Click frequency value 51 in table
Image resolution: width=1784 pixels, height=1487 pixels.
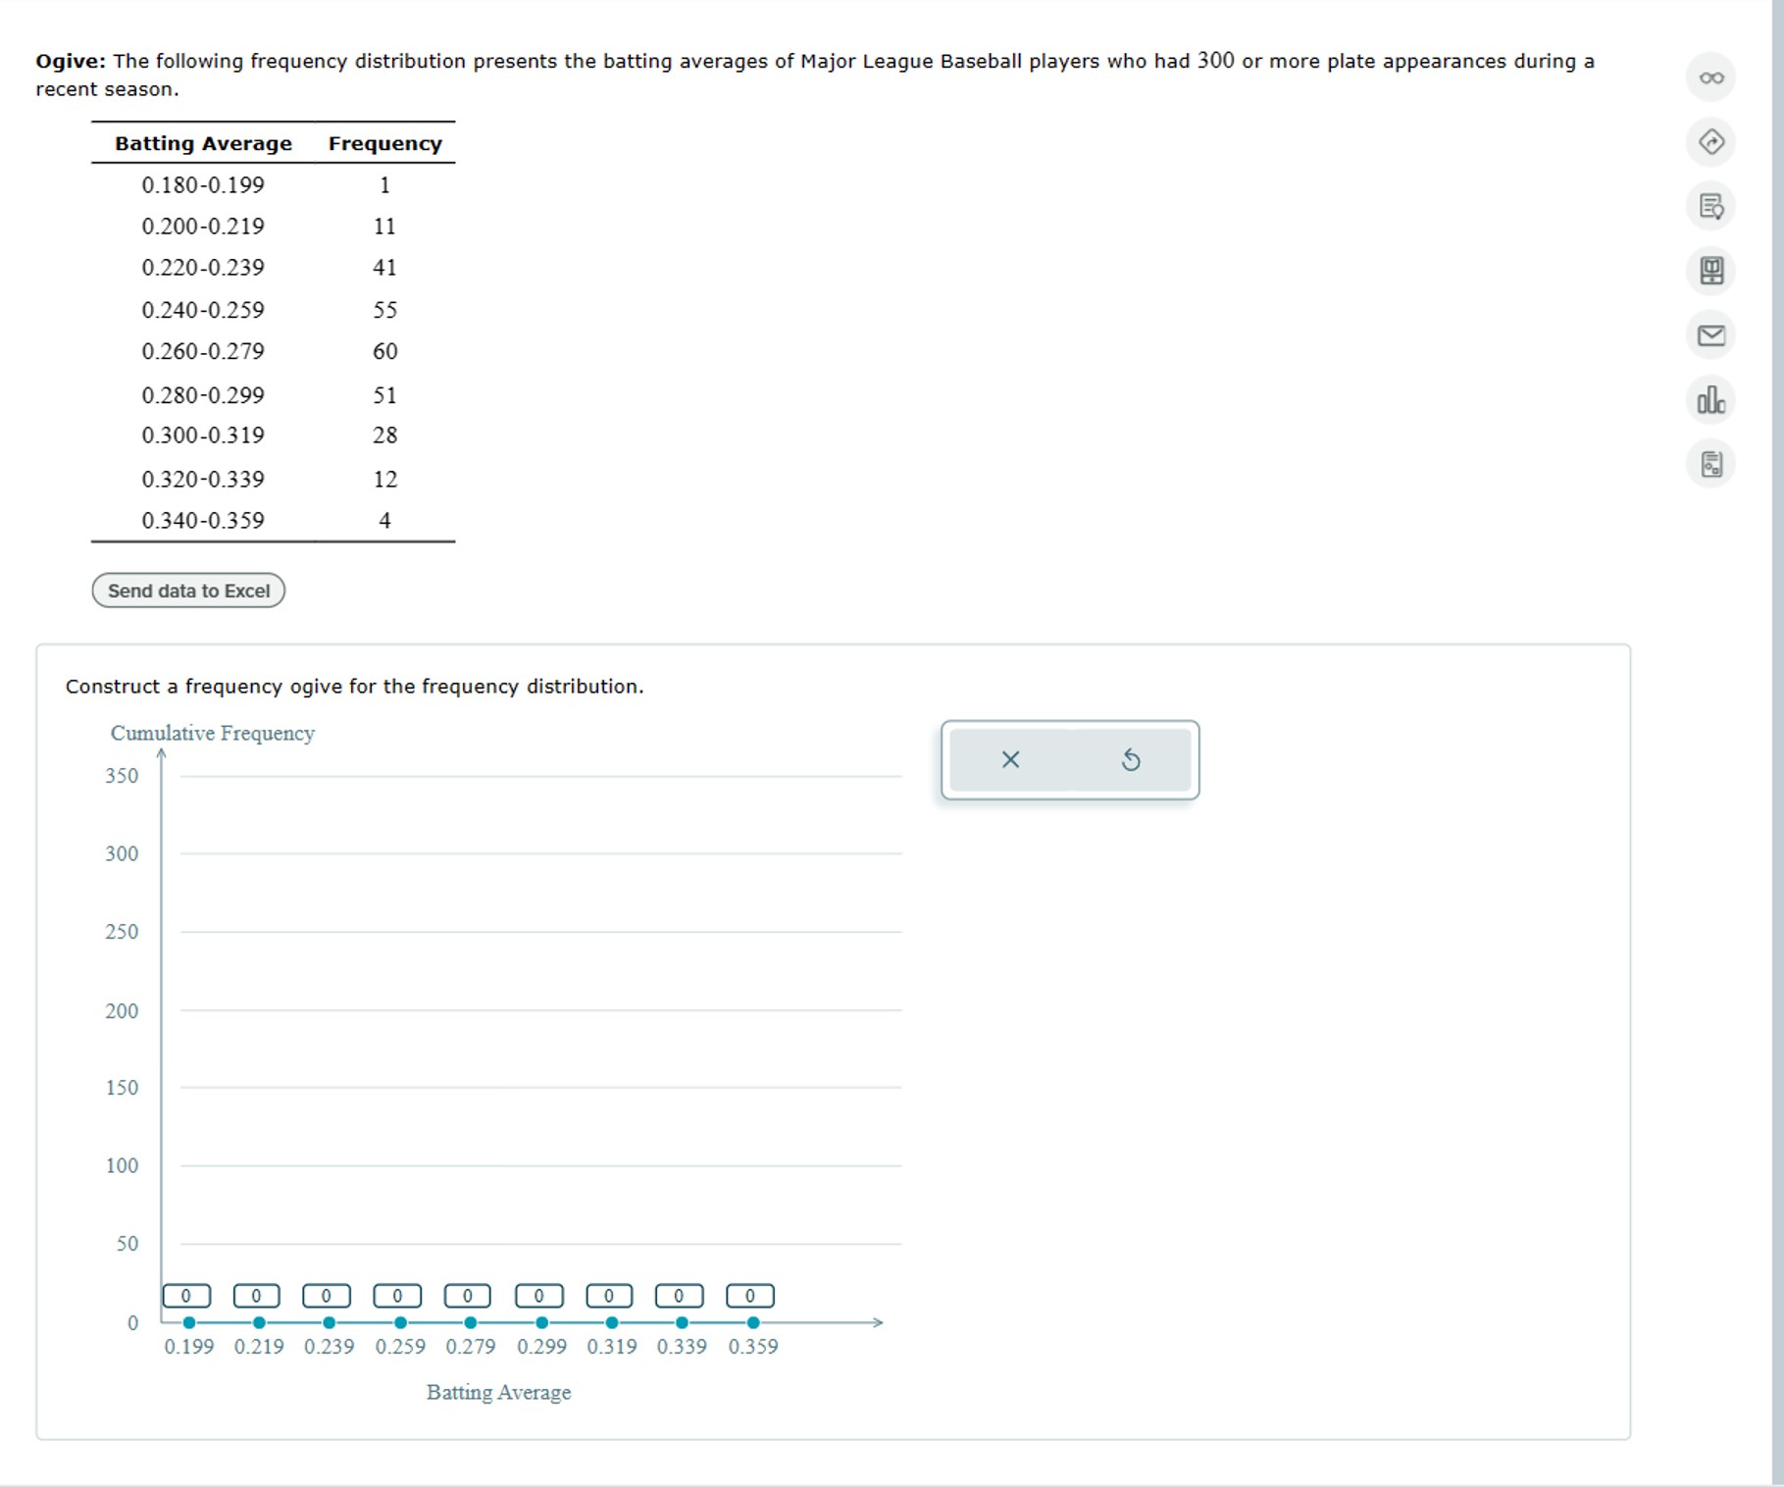384,395
